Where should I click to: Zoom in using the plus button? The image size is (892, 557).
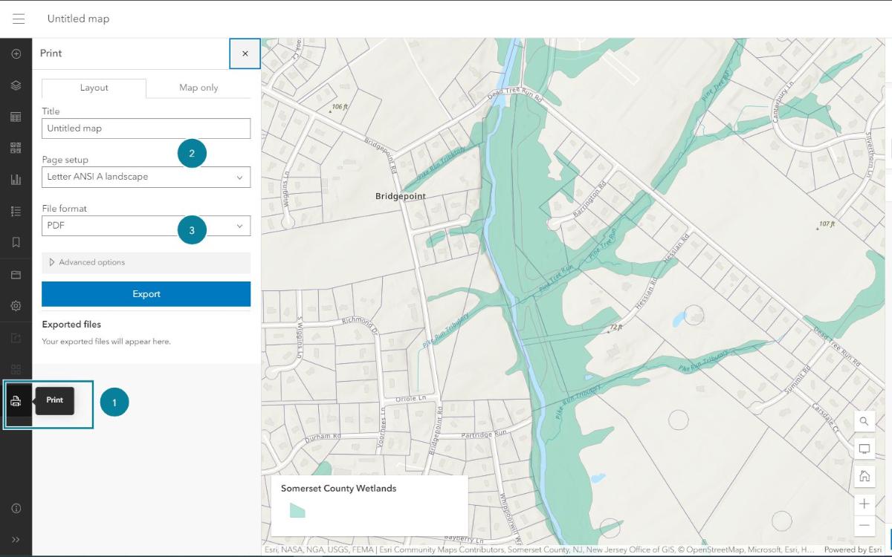pyautogui.click(x=864, y=504)
